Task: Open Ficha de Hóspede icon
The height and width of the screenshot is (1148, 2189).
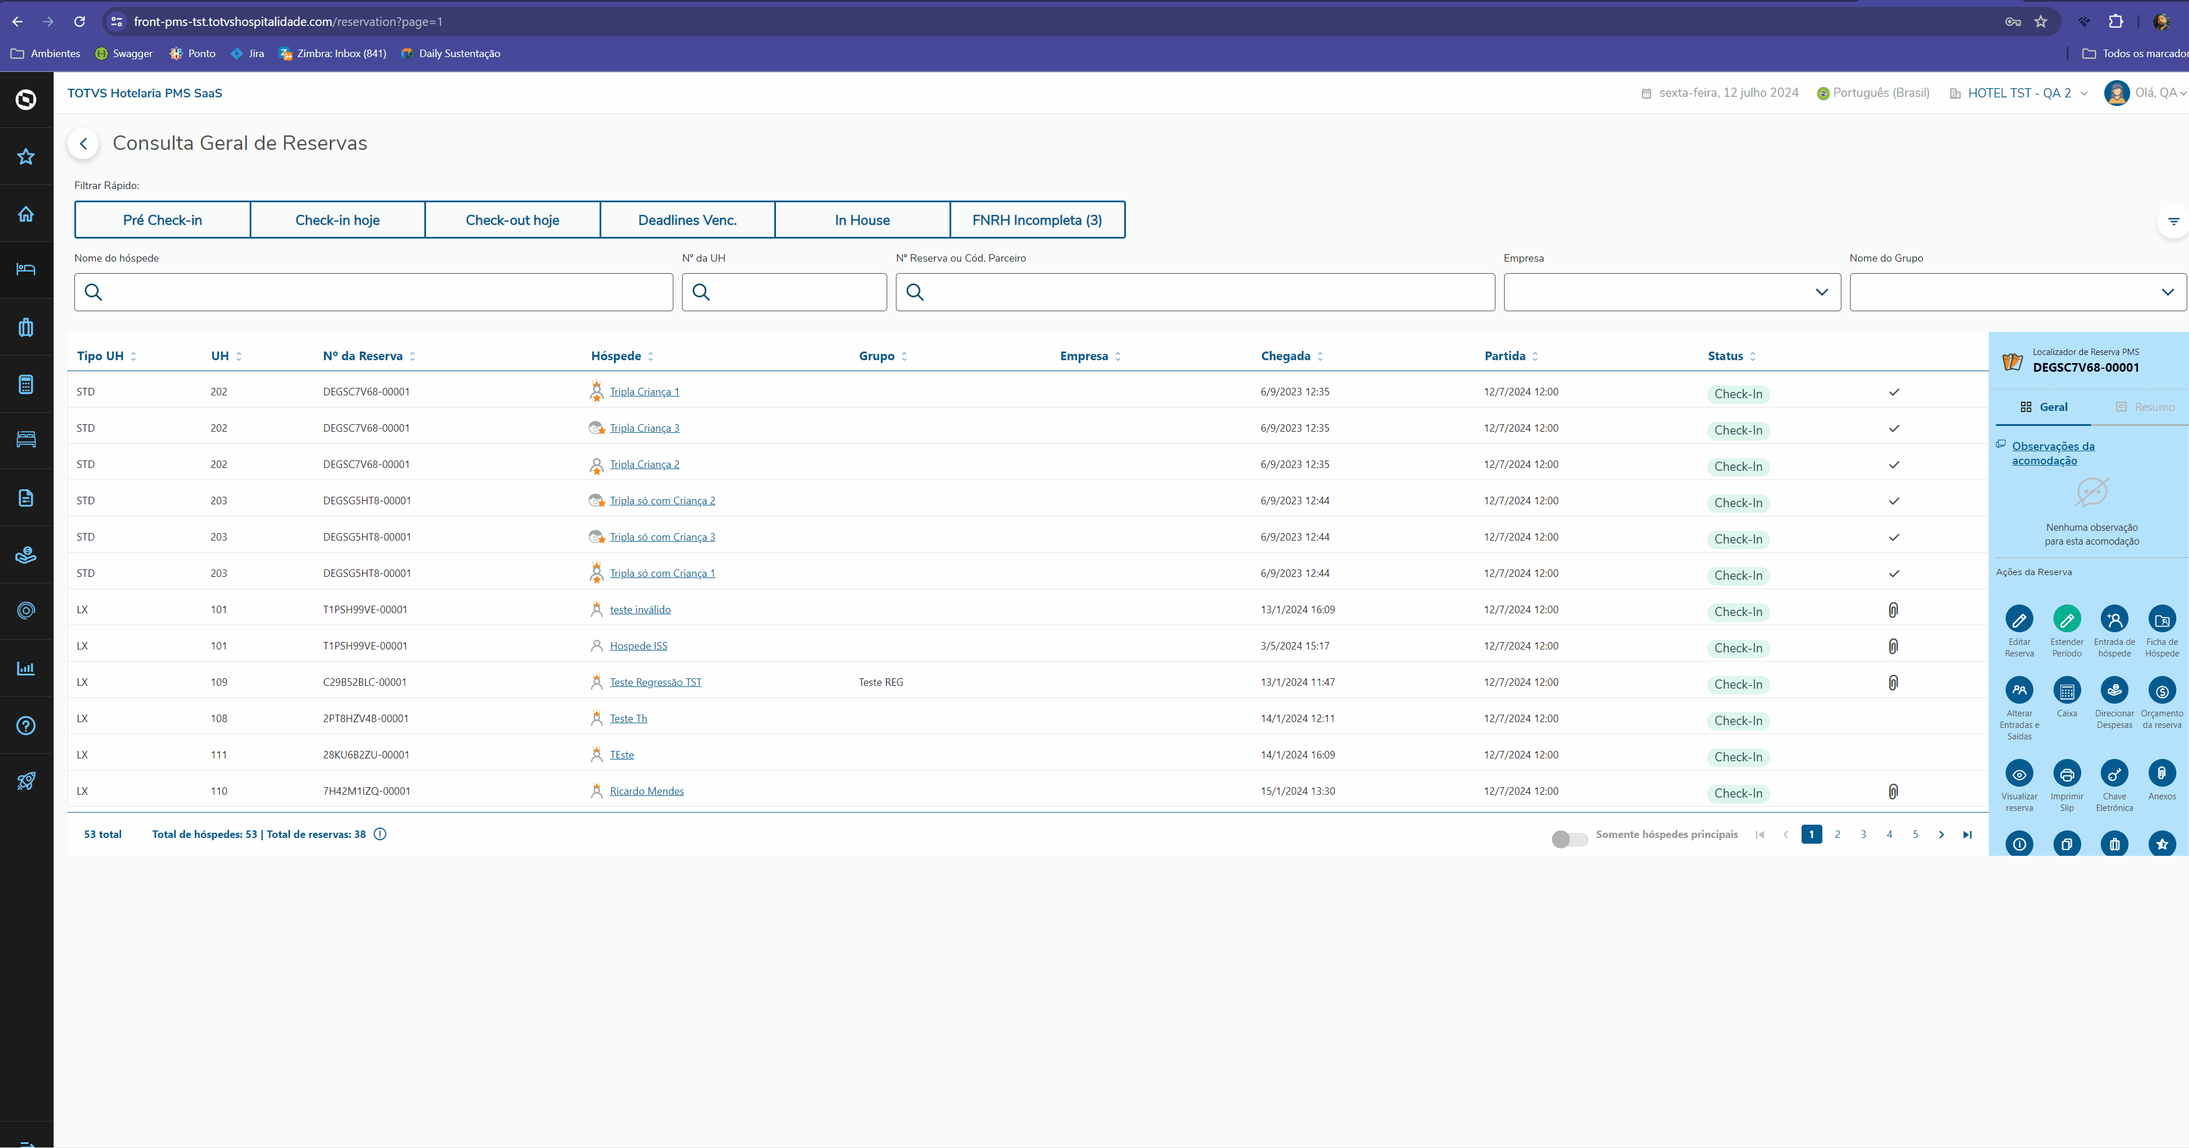Action: pos(2162,620)
